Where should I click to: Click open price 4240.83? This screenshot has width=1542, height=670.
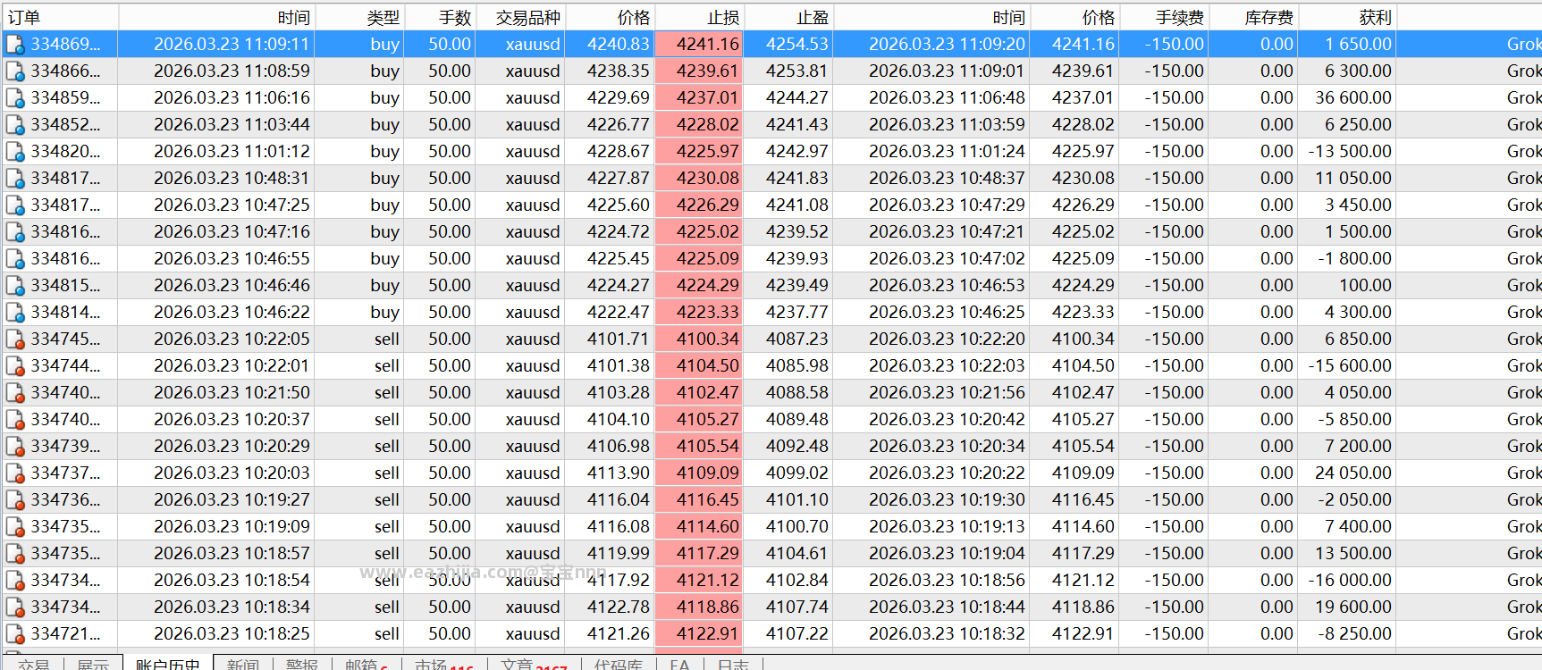[618, 44]
